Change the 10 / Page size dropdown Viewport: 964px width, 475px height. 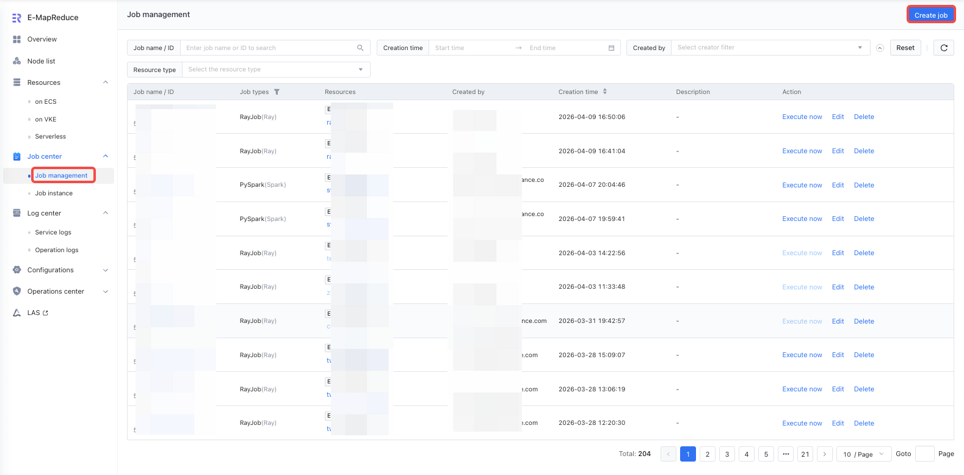pyautogui.click(x=864, y=454)
